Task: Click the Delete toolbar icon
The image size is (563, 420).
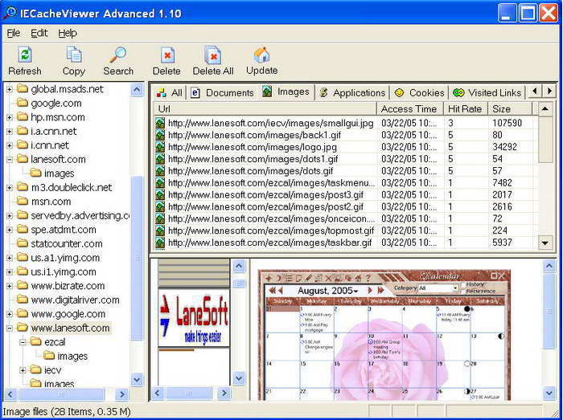Action: tap(167, 55)
